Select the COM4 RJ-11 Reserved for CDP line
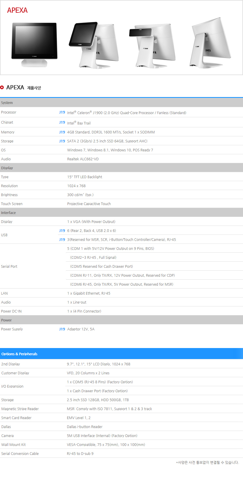The width and height of the screenshot is (243, 491). click(x=123, y=276)
